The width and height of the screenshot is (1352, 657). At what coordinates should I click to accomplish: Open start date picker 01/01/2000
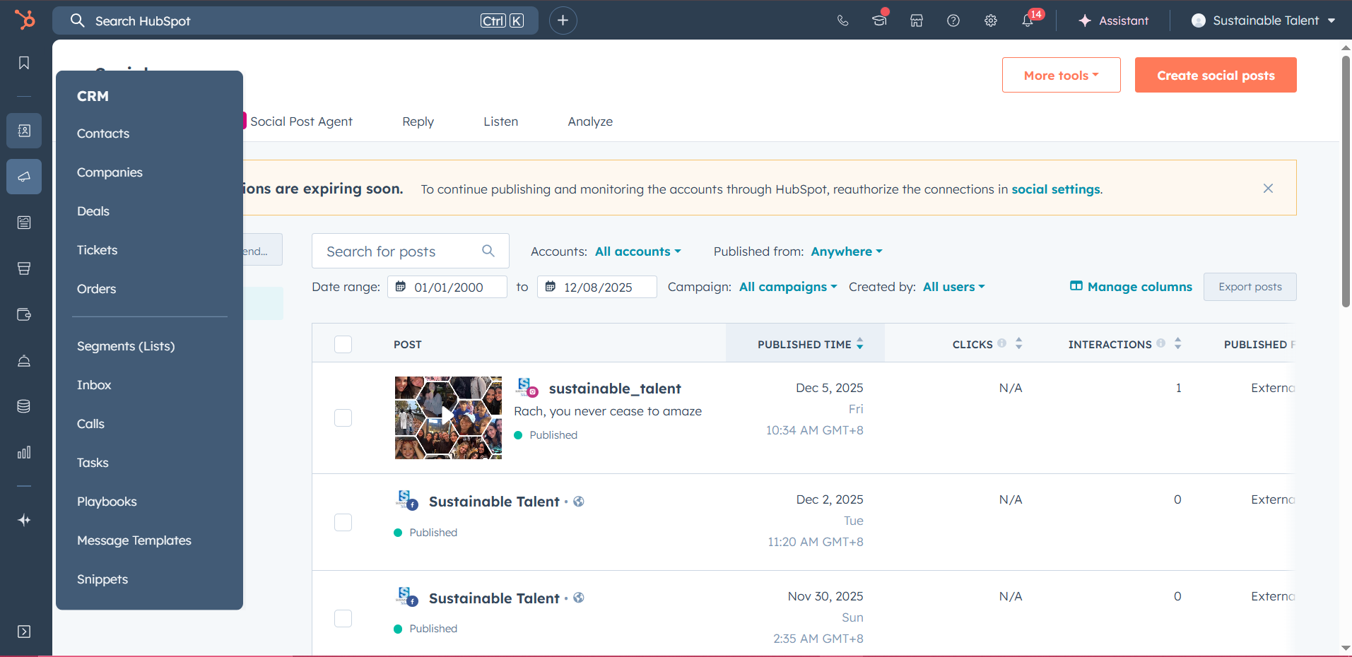click(447, 287)
